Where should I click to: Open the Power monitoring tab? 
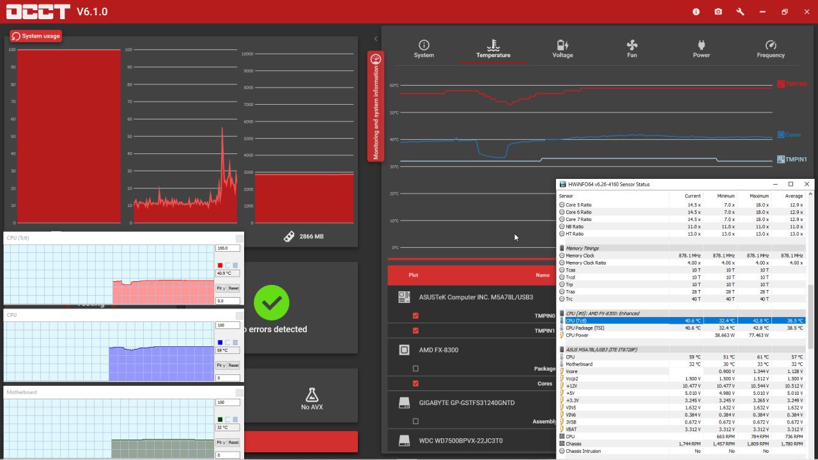point(701,49)
